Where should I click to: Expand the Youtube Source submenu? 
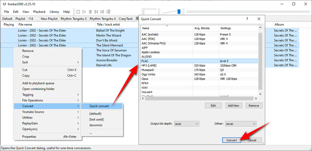point(48,112)
